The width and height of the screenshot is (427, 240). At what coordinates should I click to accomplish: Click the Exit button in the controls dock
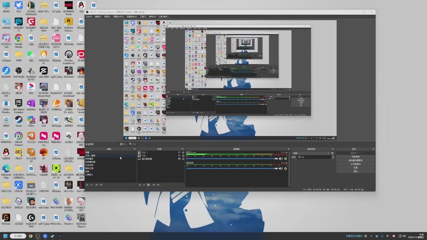pyautogui.click(x=355, y=171)
